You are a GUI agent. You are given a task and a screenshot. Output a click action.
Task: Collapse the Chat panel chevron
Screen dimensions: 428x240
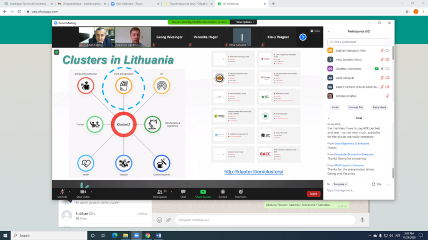[329, 118]
